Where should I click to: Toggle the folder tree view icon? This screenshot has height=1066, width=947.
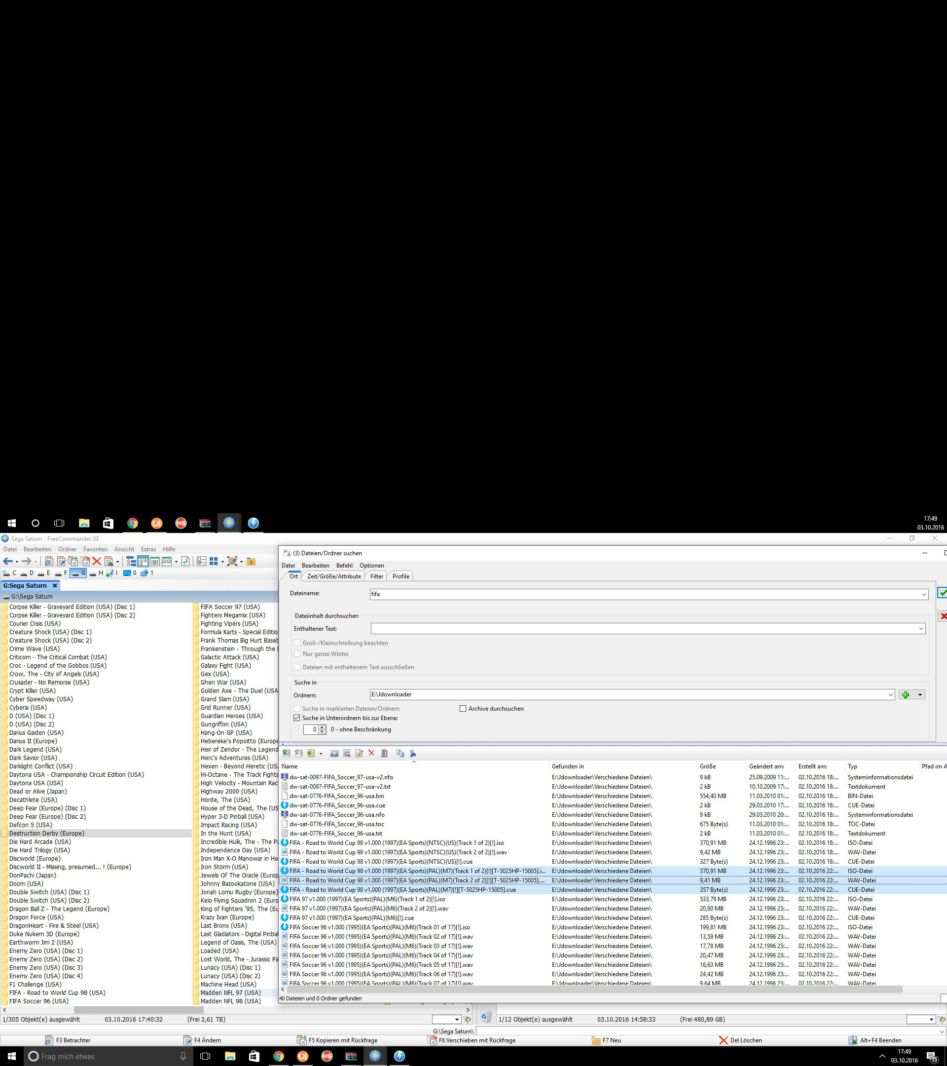[131, 561]
